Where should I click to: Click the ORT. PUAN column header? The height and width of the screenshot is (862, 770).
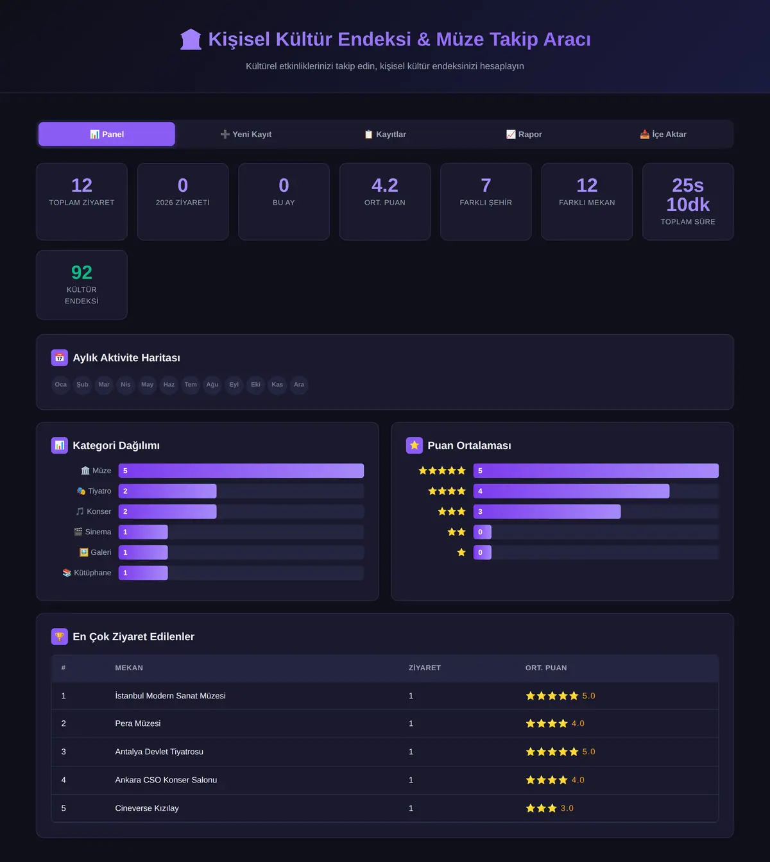click(546, 668)
